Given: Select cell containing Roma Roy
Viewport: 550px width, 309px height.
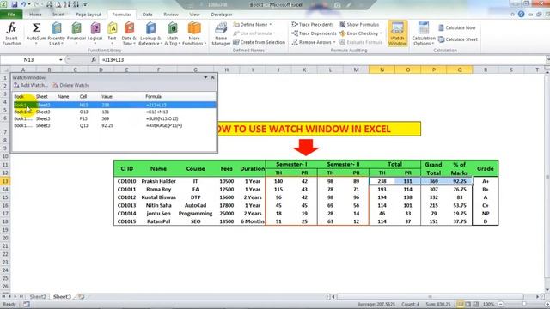Looking at the screenshot, I should coord(158,190).
